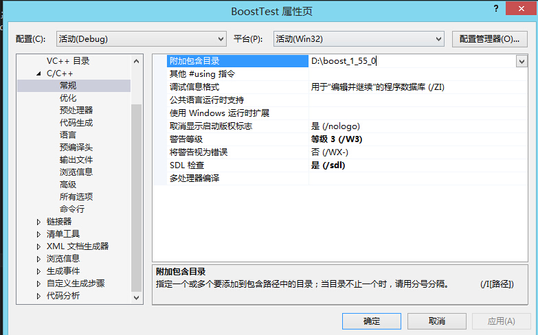This screenshot has height=335, width=538.
Task: Expand the 链接器 node
Action: point(38,222)
